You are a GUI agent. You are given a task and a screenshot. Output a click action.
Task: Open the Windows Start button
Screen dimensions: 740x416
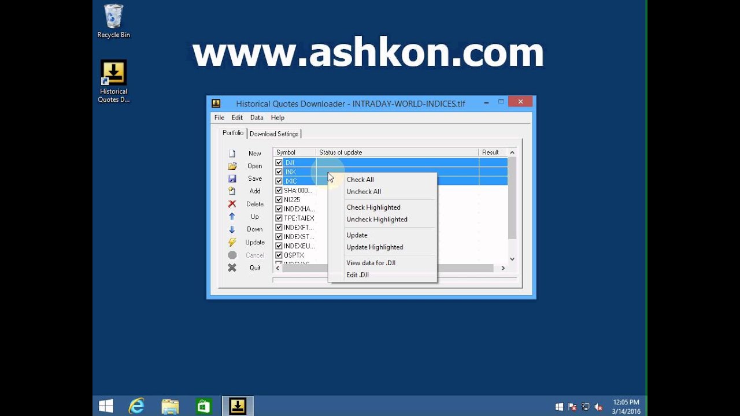(106, 406)
